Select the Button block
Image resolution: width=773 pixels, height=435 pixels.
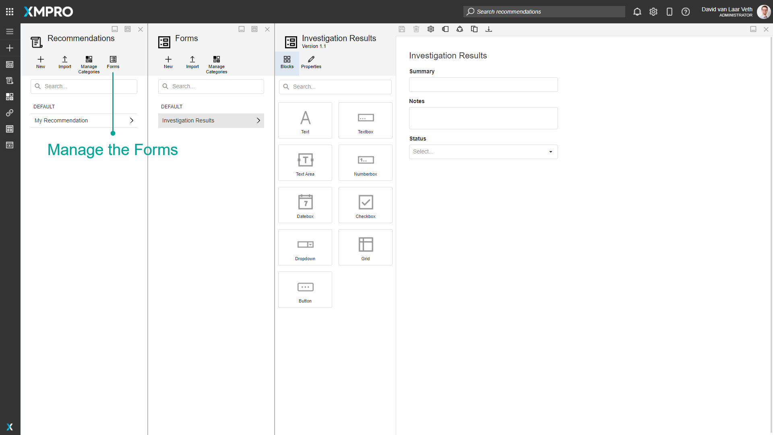[305, 289]
